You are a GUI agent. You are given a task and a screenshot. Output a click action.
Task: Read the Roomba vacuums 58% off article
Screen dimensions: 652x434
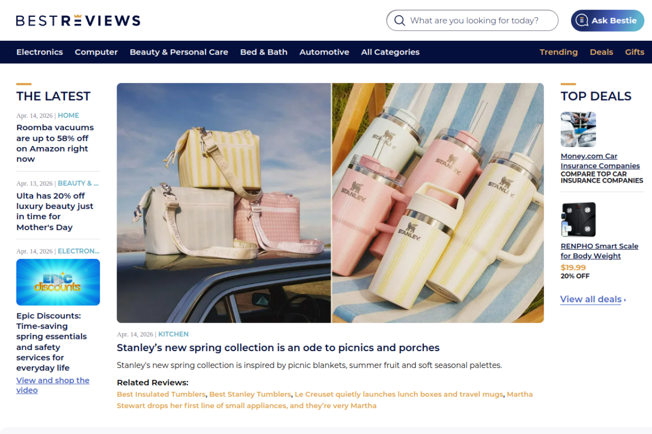55,143
